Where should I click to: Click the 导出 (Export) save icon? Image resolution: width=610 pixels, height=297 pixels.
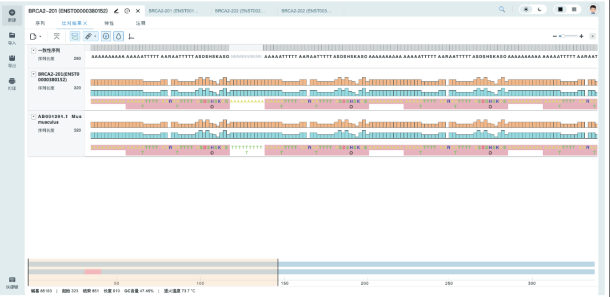tap(12, 61)
